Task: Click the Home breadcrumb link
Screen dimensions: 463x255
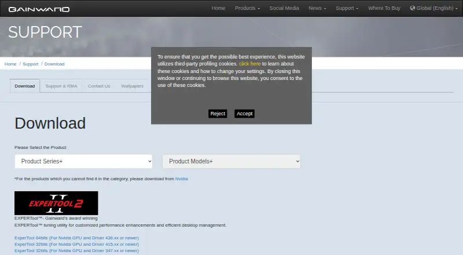Action: point(10,64)
